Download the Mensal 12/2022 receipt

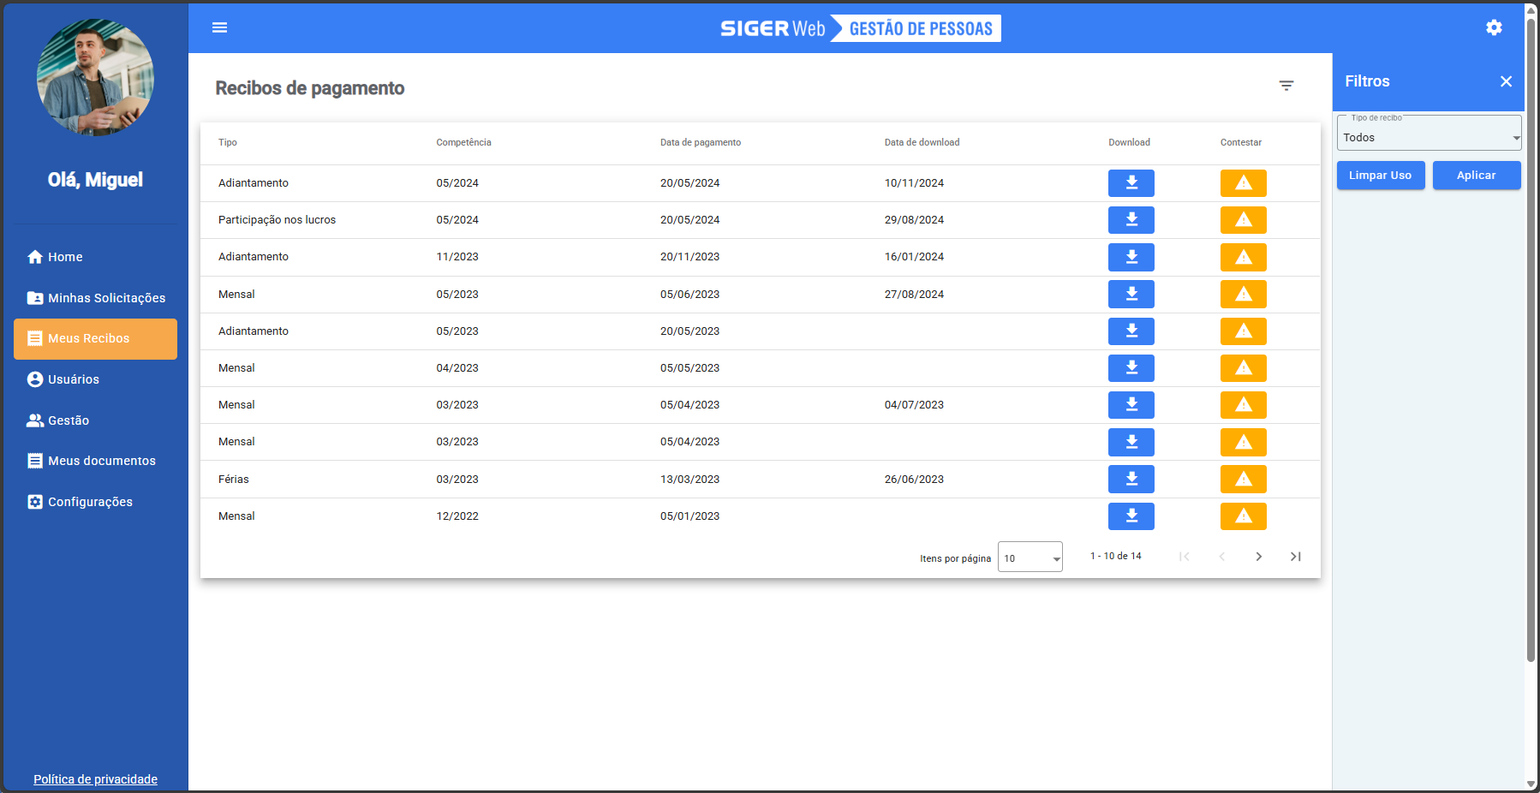pyautogui.click(x=1131, y=516)
